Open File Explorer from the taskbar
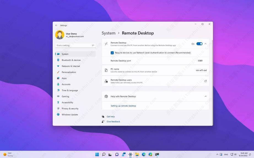 coord(137,154)
